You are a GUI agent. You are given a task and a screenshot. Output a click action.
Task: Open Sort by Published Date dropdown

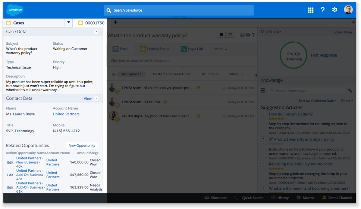click(x=324, y=101)
